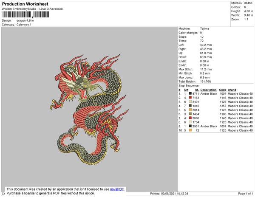The height and width of the screenshot is (197, 255).
Task: Click the "Right:" measurement 43.2 mm
Action: [x=206, y=49]
